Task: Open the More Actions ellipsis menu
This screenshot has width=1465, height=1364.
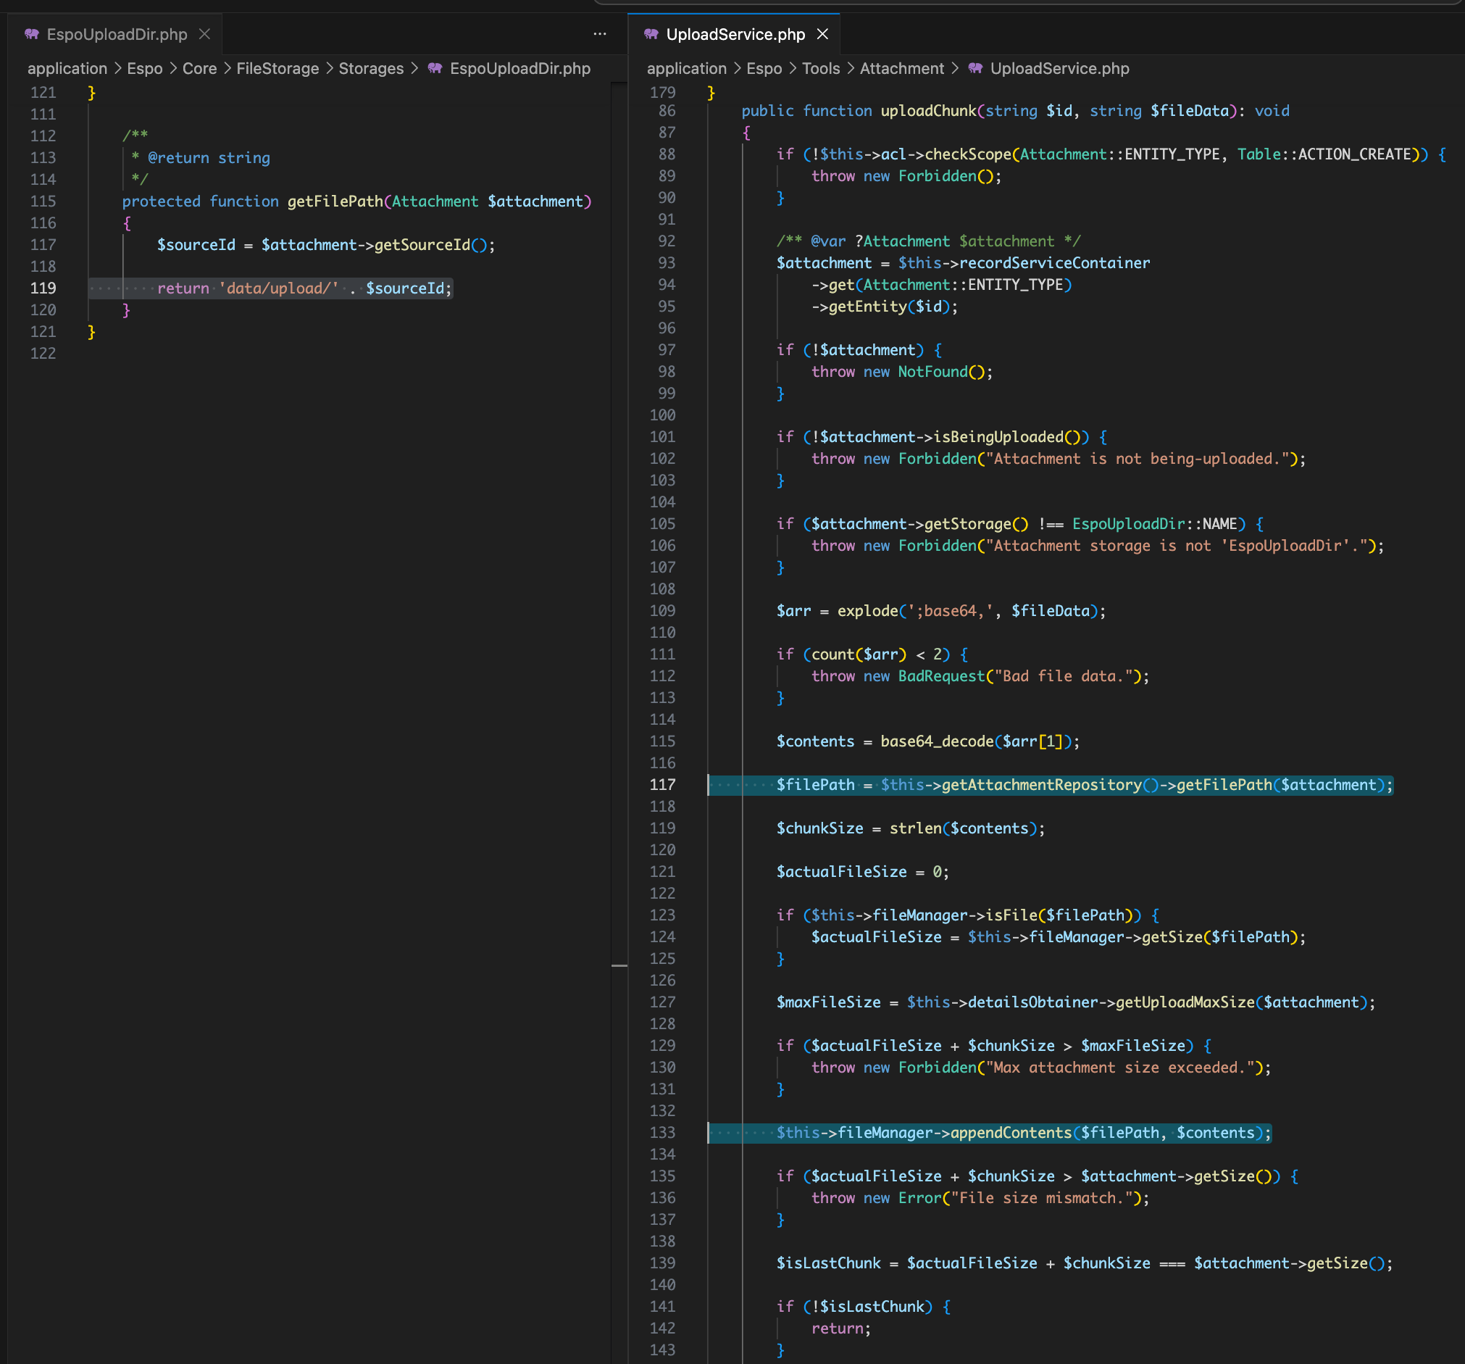Action: [x=599, y=34]
